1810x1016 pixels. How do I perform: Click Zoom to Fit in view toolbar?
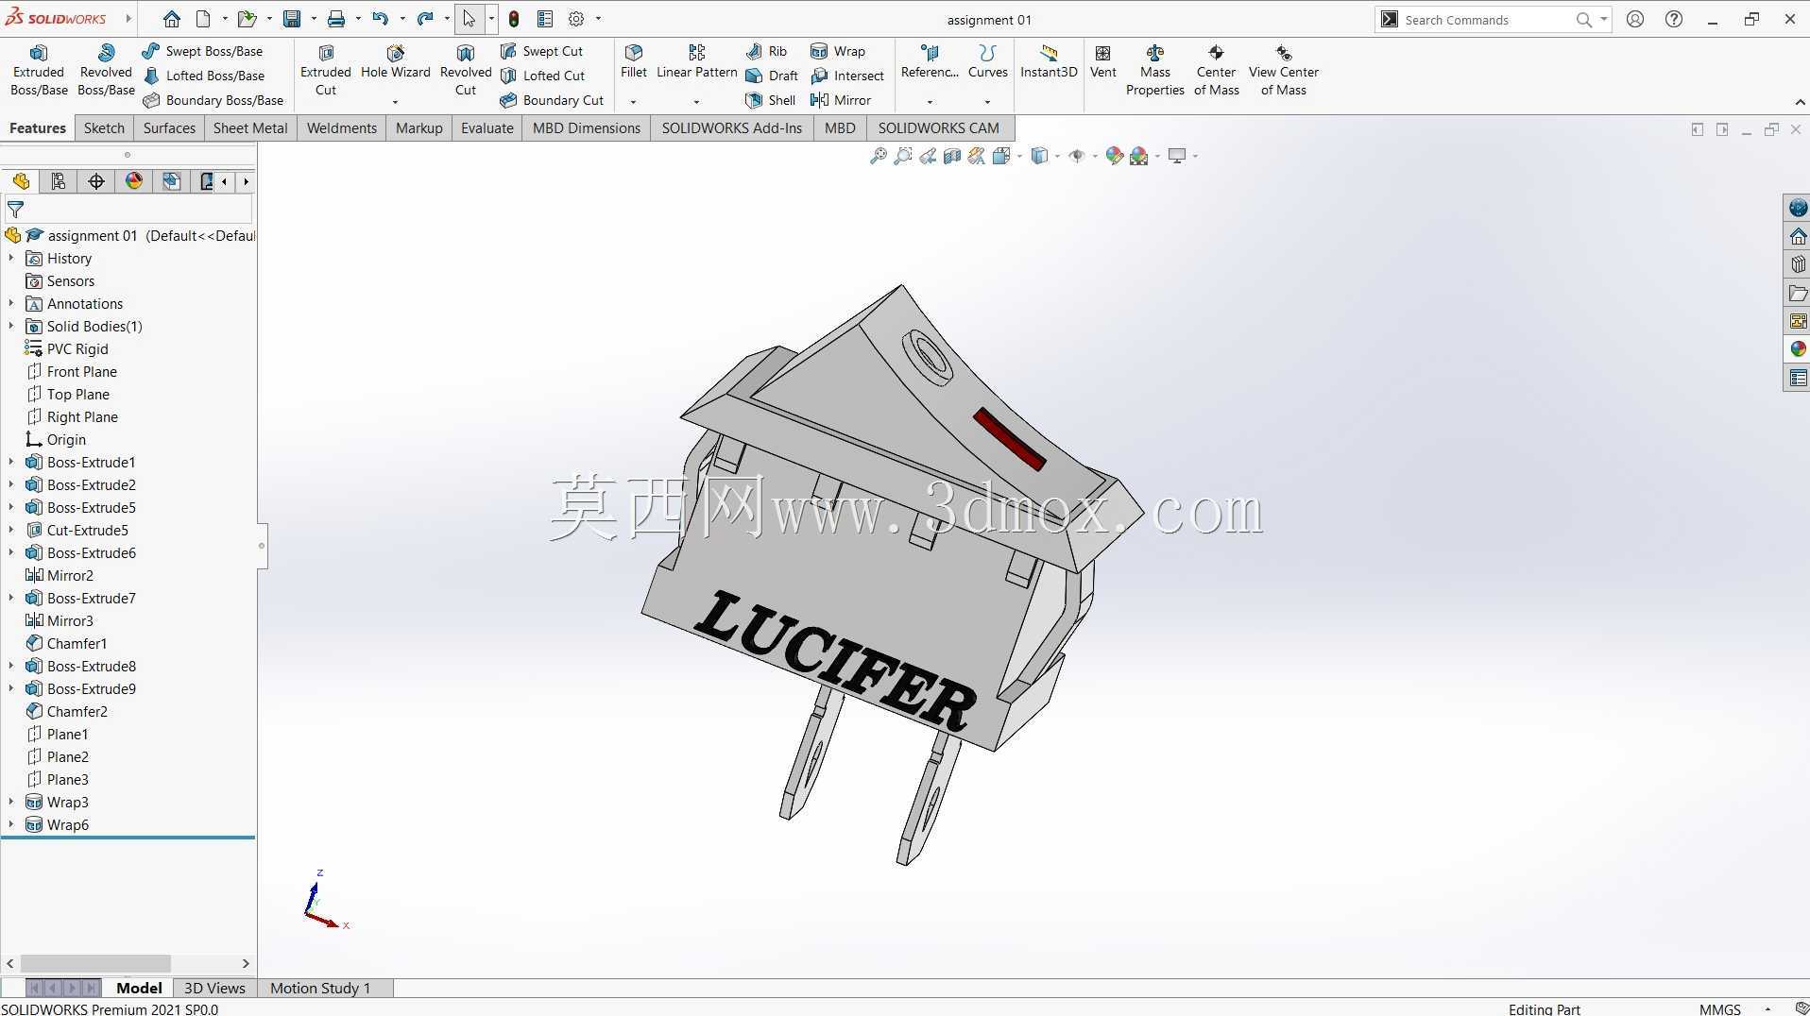(x=878, y=156)
